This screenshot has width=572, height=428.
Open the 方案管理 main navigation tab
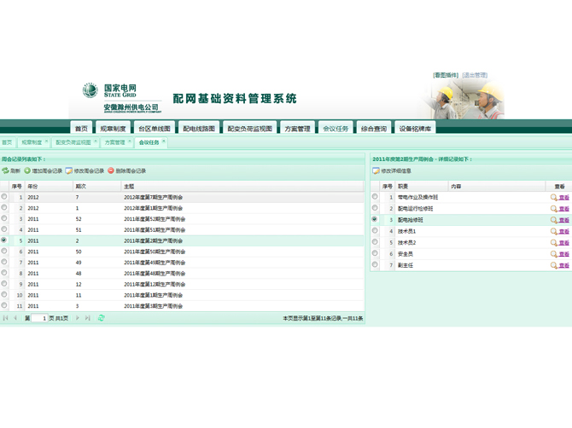[297, 128]
